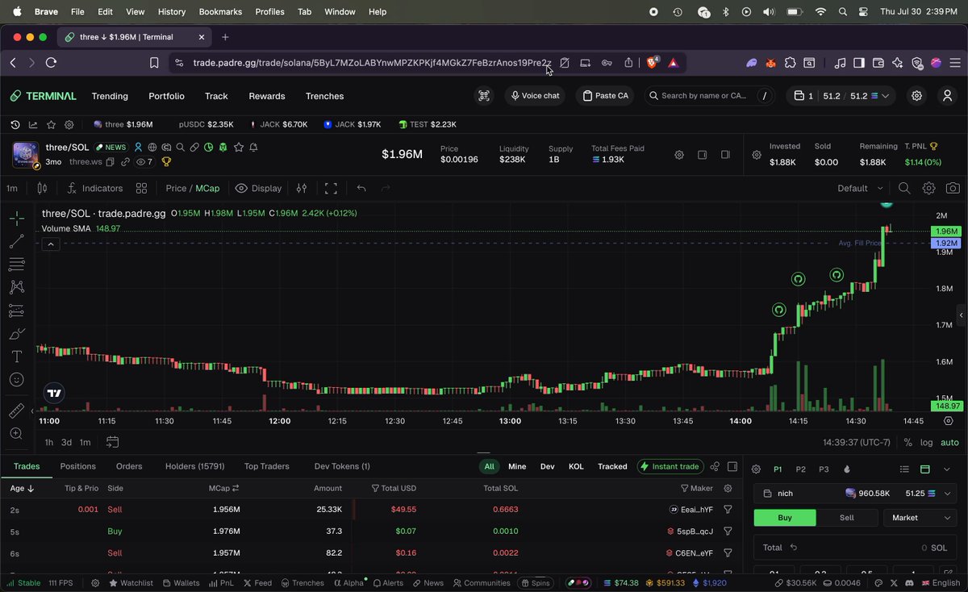Open the emoji sticker tool
Image resolution: width=968 pixels, height=592 pixels.
coord(16,379)
